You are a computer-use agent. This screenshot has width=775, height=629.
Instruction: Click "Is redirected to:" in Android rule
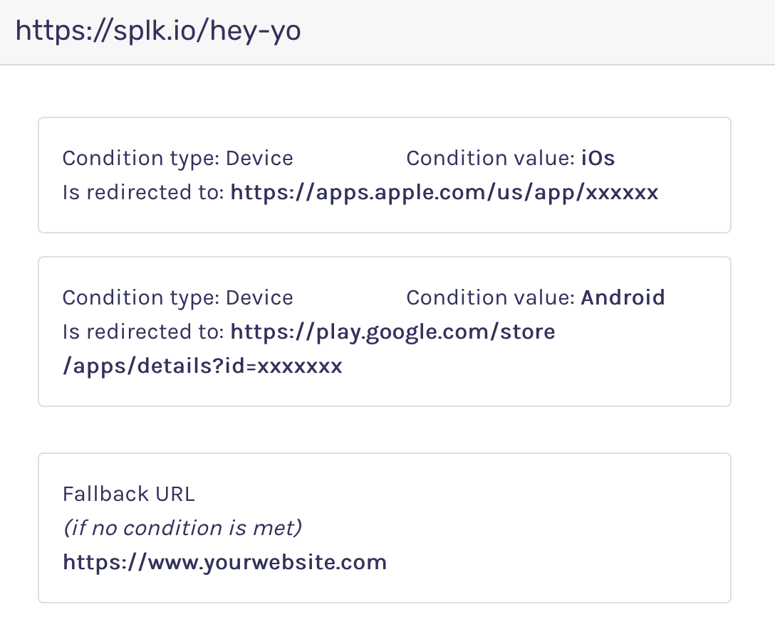pos(144,332)
